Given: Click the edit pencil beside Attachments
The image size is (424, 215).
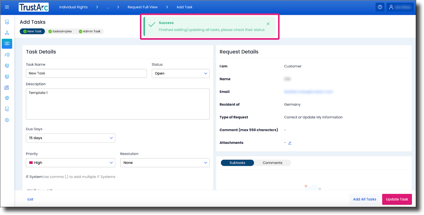Looking at the screenshot, I should tap(290, 143).
